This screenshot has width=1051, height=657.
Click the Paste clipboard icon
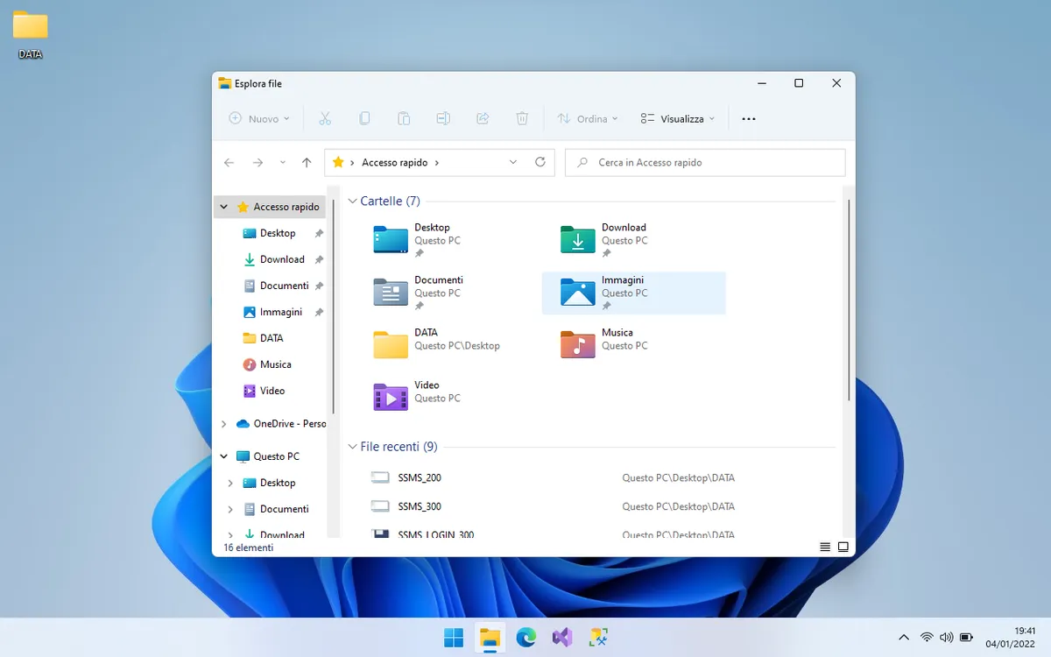pos(404,118)
